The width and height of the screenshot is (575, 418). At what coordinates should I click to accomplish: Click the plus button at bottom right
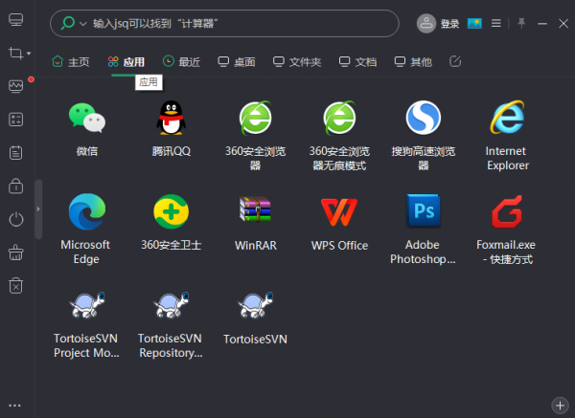click(x=561, y=406)
